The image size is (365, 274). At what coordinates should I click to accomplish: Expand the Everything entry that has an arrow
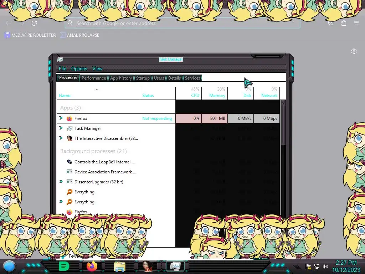61,202
